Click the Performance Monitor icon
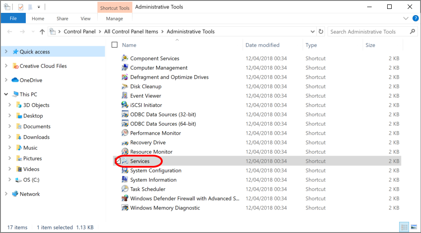 coord(125,133)
